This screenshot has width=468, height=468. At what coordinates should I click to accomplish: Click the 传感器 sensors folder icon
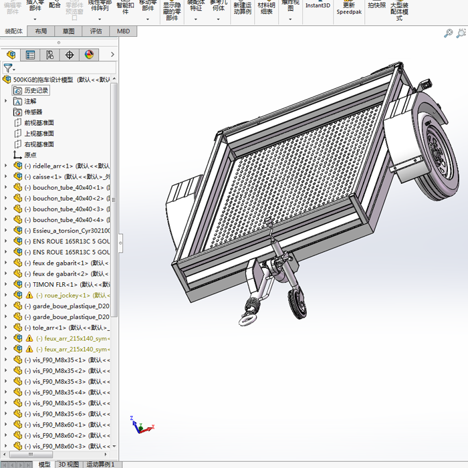[17, 112]
